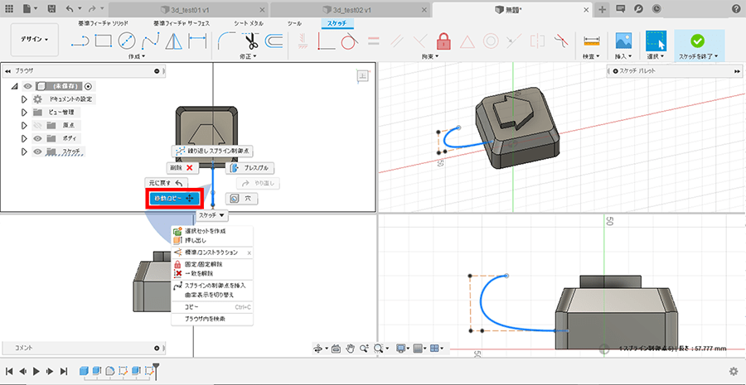Select the Offset tool
This screenshot has height=385, width=746.
[273, 41]
